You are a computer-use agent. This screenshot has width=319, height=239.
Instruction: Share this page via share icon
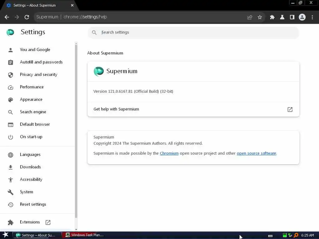click(x=250, y=17)
